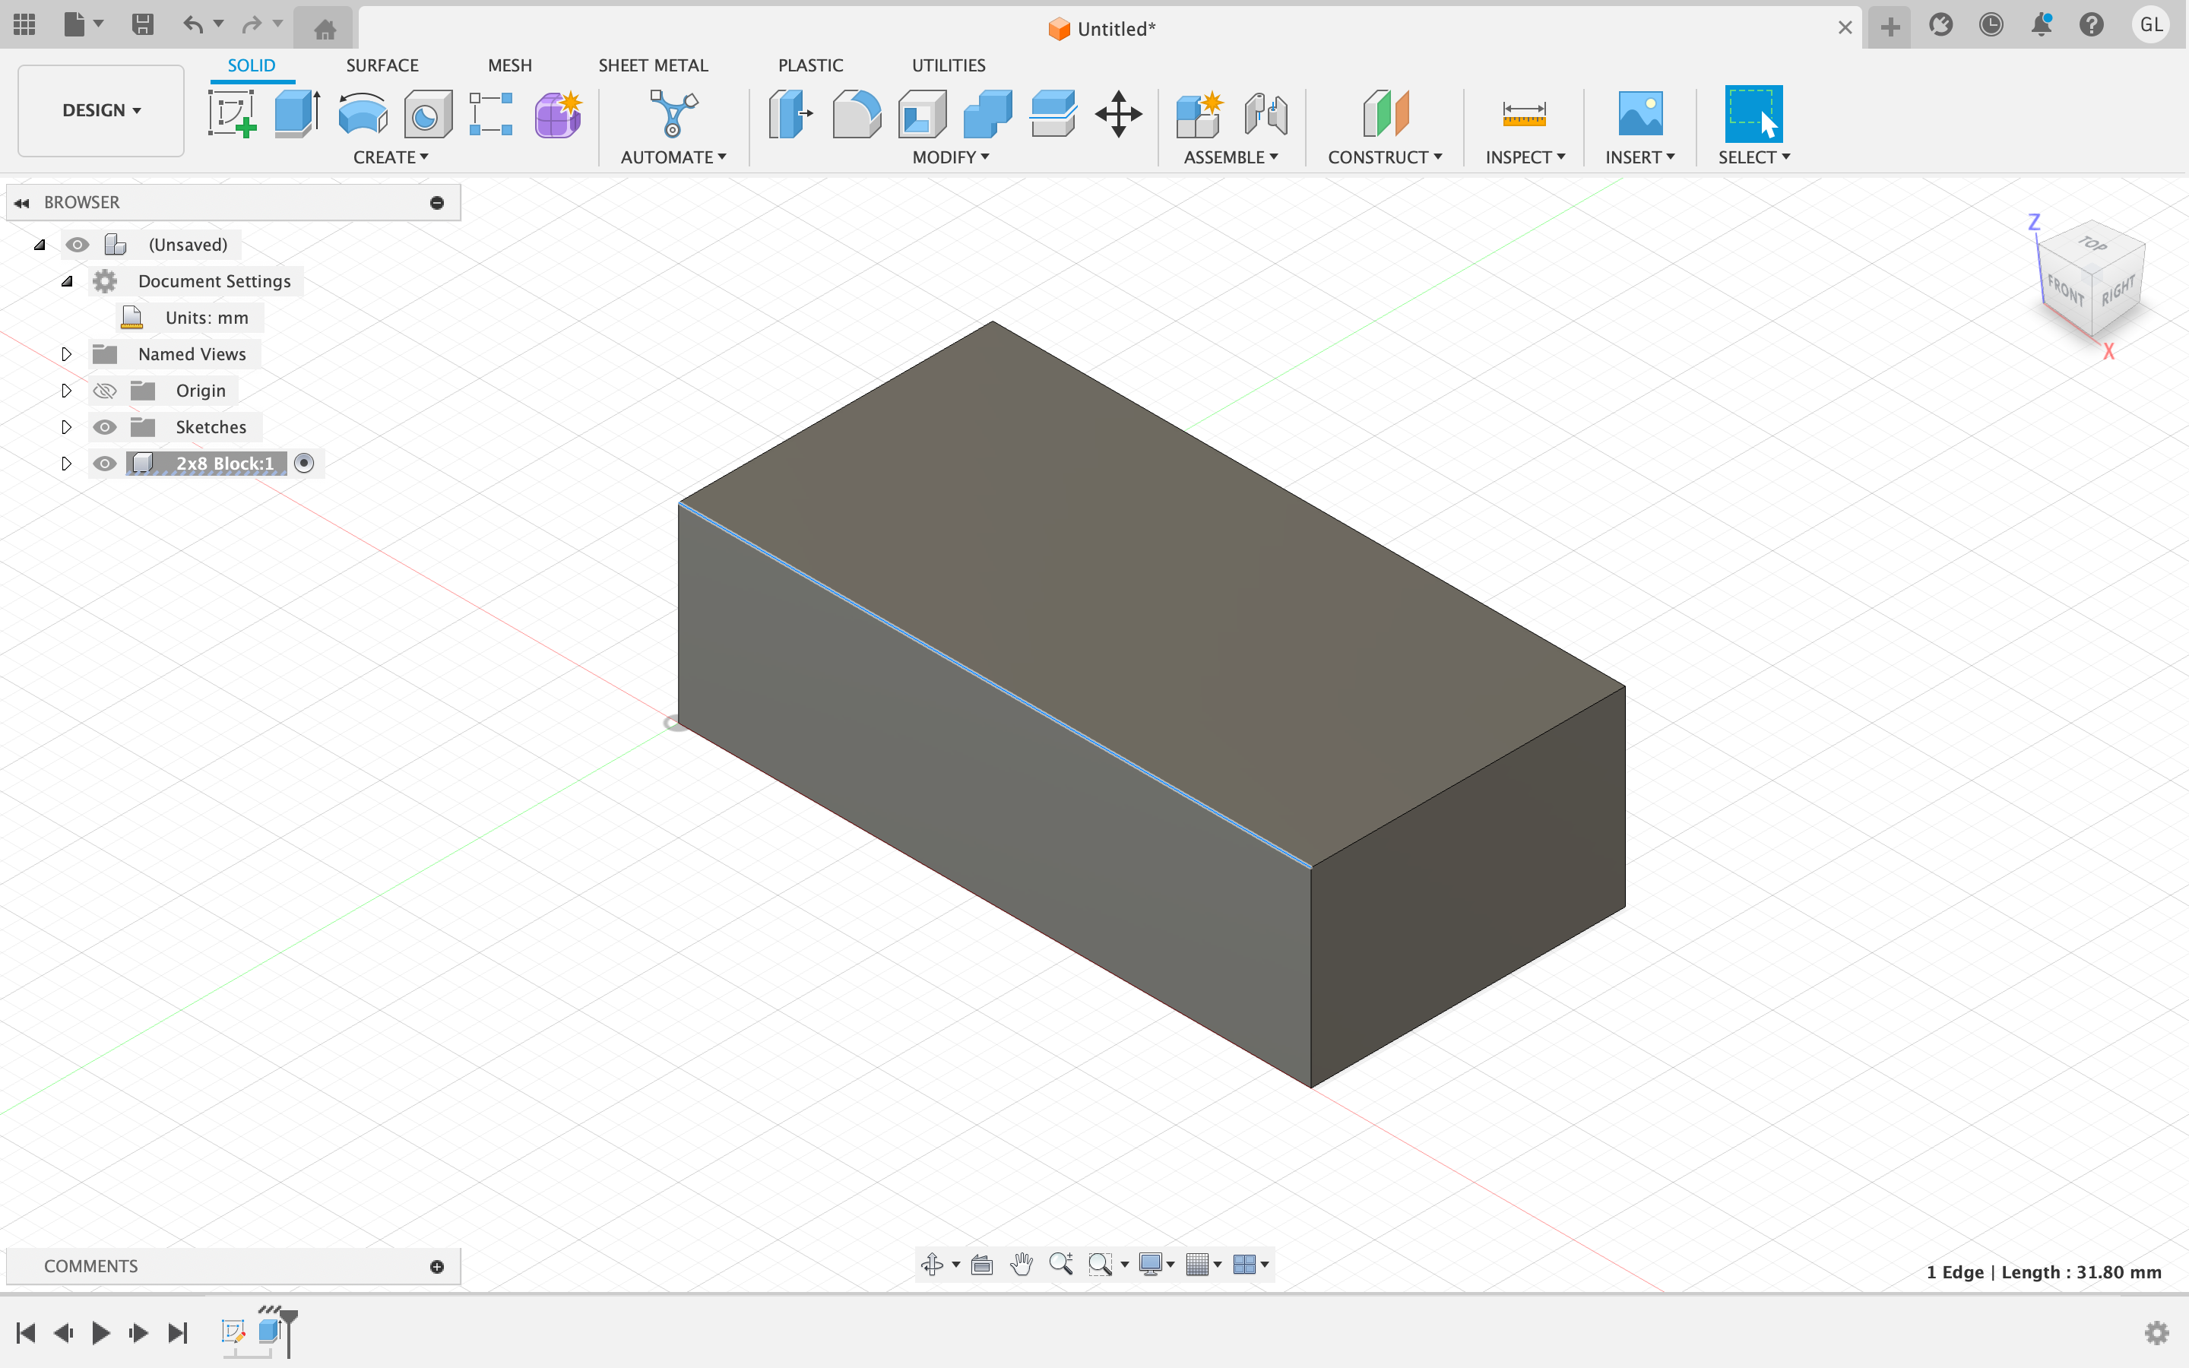Click the Create Sketch icon
This screenshot has height=1368, width=2189.
(232, 114)
